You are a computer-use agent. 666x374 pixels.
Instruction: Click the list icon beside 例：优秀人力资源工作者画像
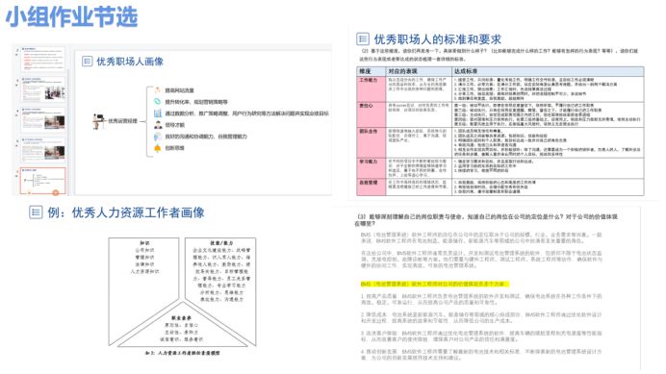pos(36,212)
